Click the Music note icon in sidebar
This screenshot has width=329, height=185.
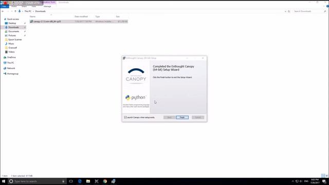point(6,44)
